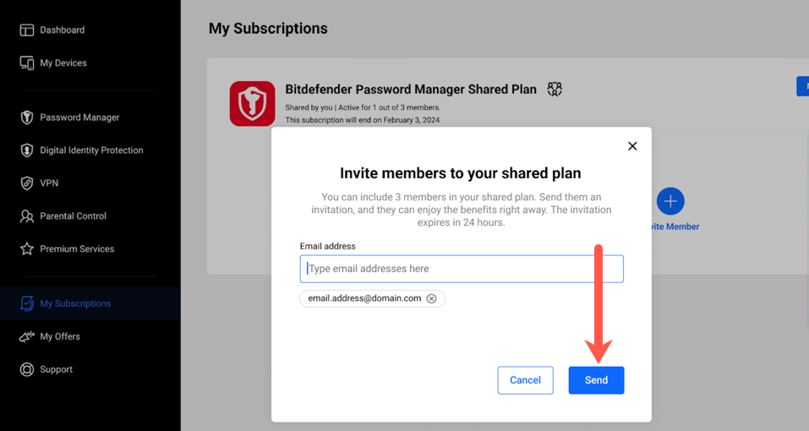Click the Dashboard icon in sidebar

tap(27, 30)
